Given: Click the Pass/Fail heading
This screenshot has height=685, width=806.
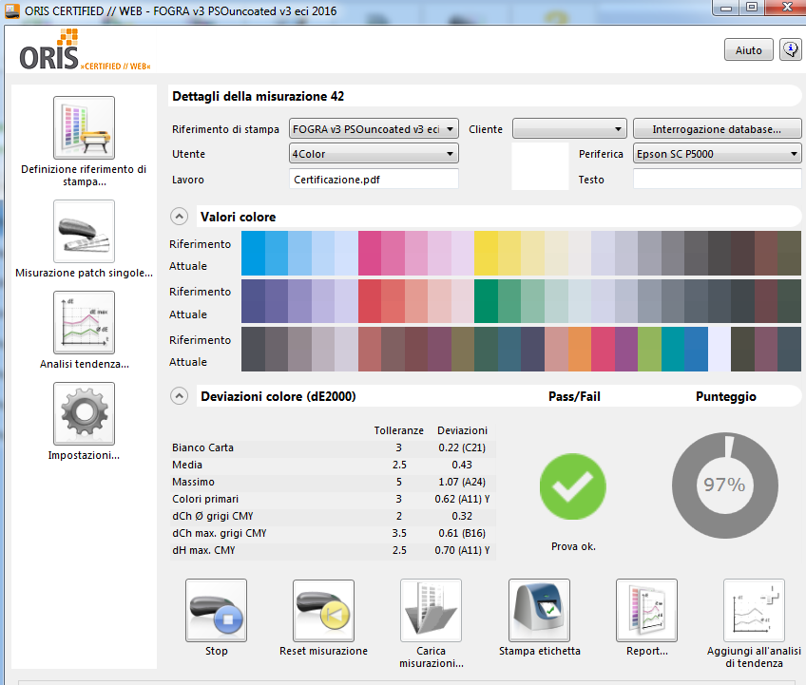Looking at the screenshot, I should [574, 396].
